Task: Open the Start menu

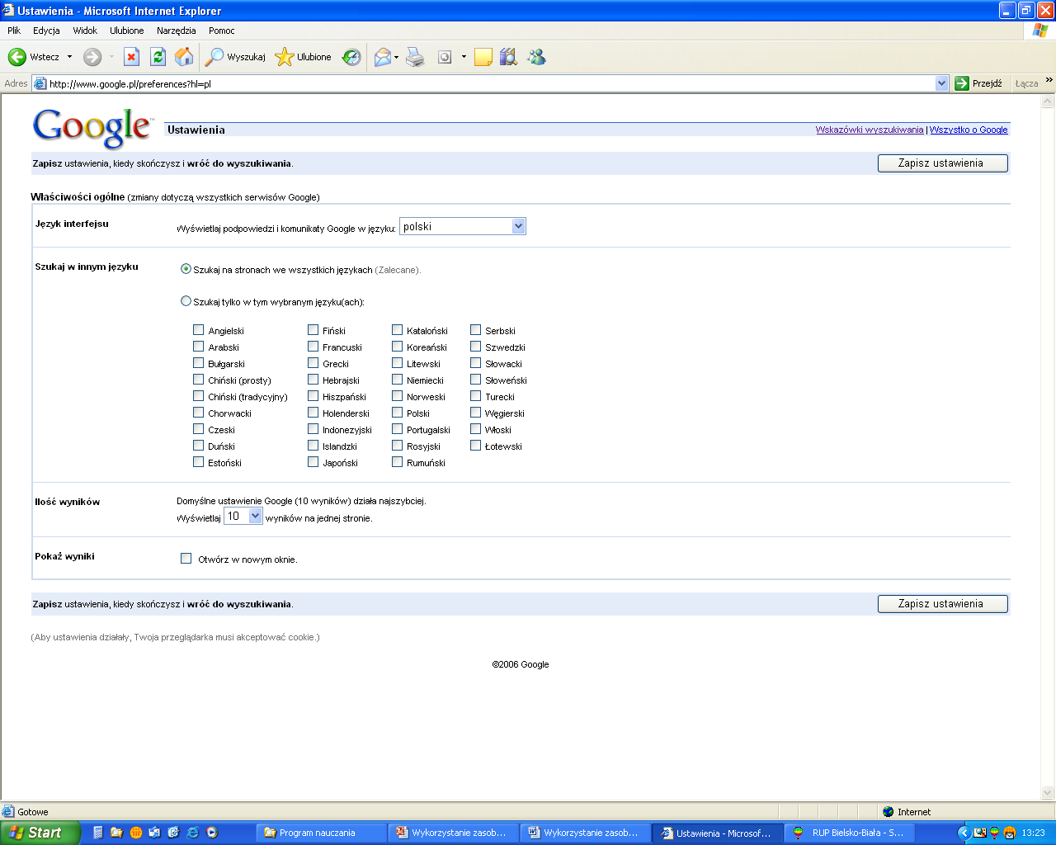Action: (x=39, y=833)
